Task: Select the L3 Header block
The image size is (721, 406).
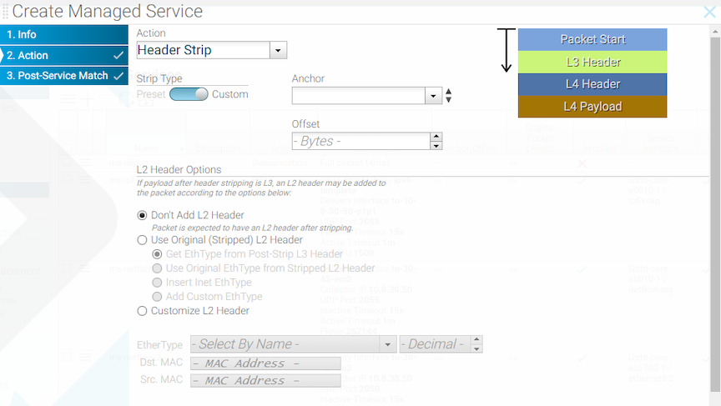Action: [592, 62]
